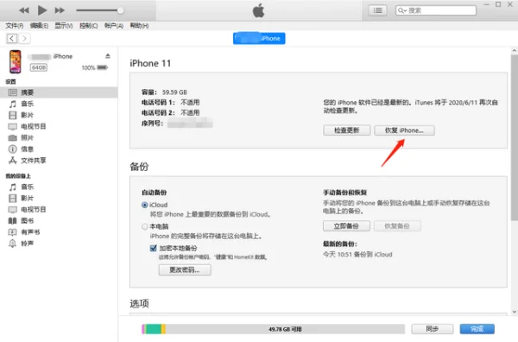
Task: Focus the 搜索 search field
Action: 436,10
